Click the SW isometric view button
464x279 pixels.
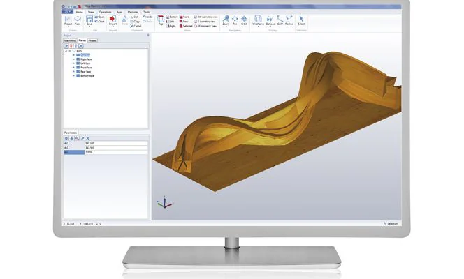205,16
